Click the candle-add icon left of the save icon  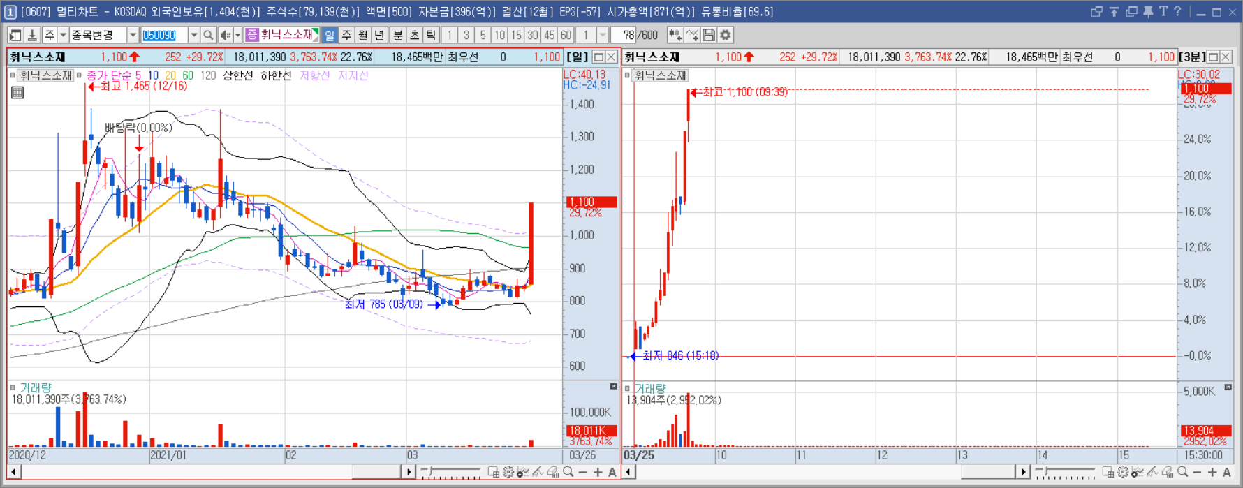click(x=675, y=35)
